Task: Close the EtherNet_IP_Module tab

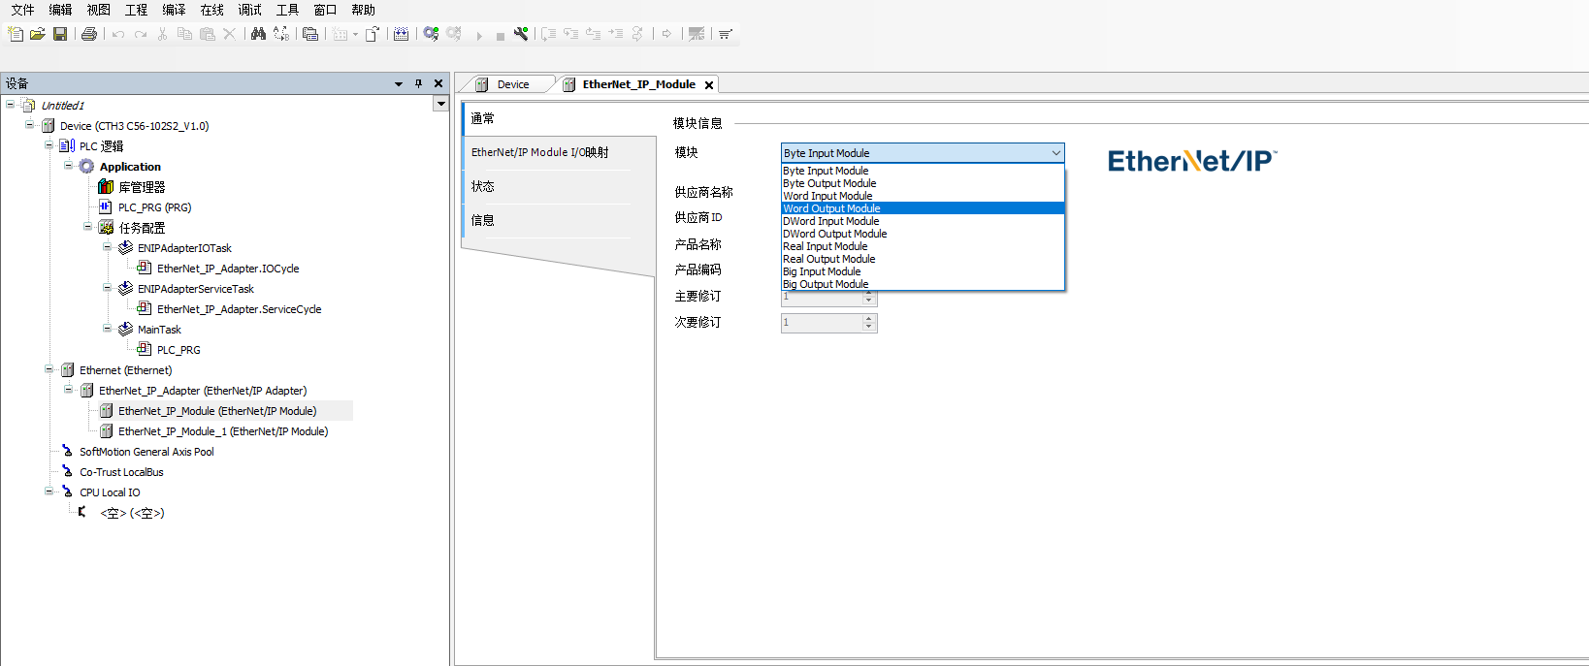Action: [x=709, y=85]
